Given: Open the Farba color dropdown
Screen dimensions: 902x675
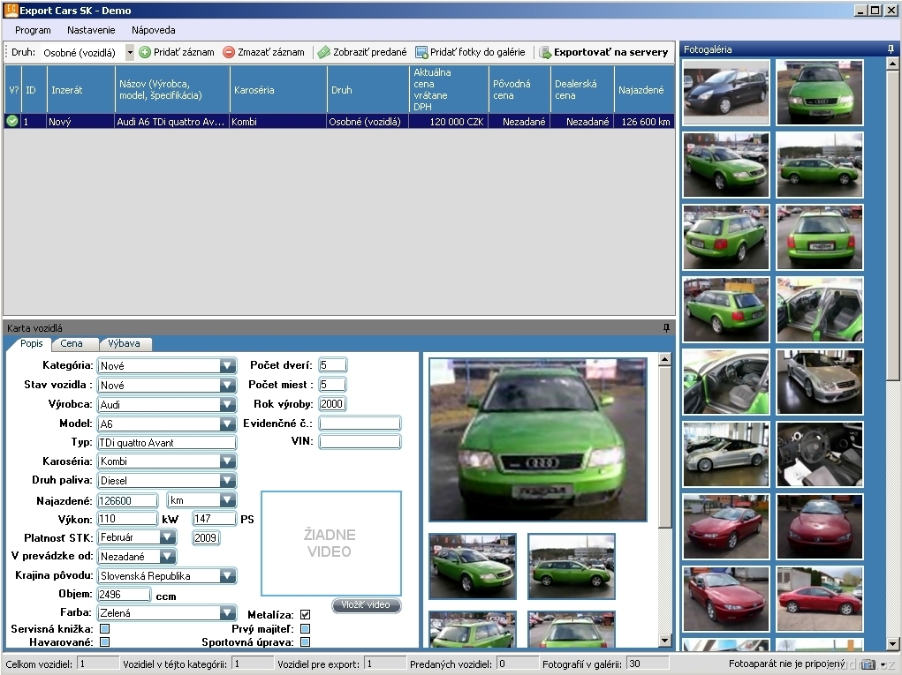Looking at the screenshot, I should click(x=228, y=613).
